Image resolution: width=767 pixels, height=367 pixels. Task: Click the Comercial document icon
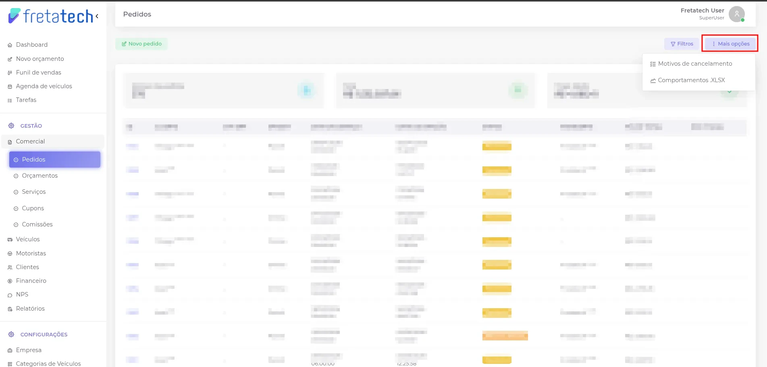click(10, 142)
